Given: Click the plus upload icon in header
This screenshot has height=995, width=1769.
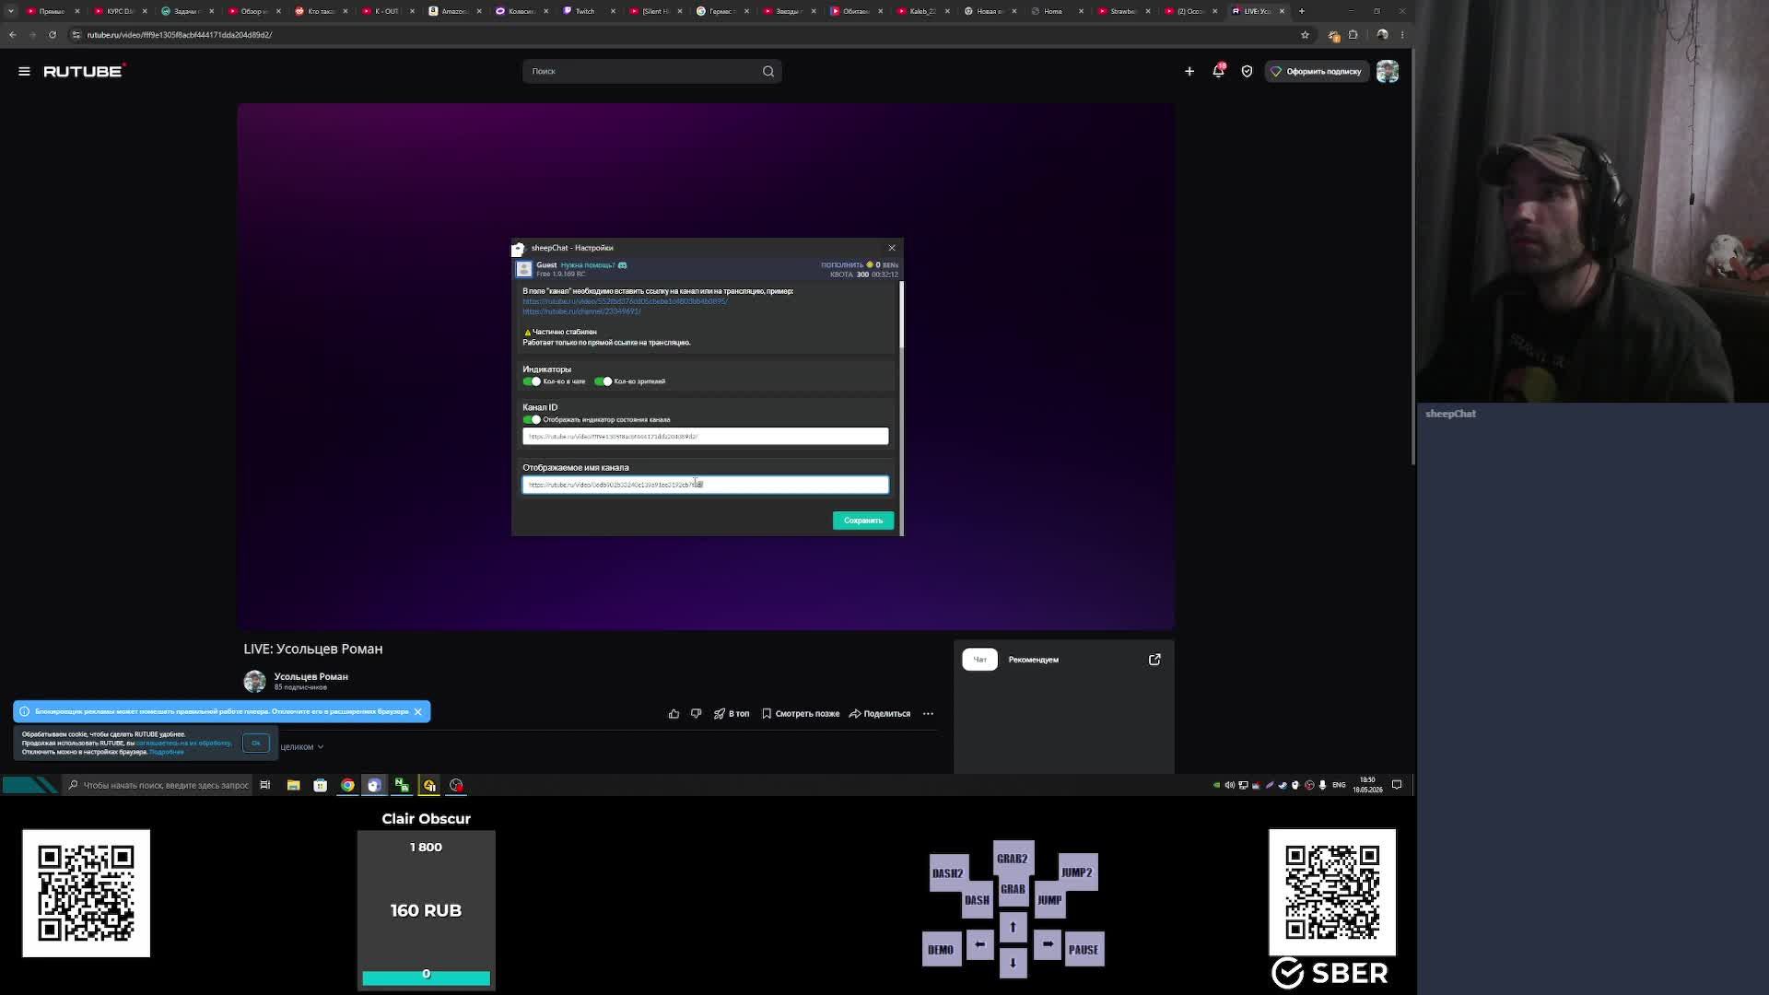Looking at the screenshot, I should pyautogui.click(x=1189, y=71).
